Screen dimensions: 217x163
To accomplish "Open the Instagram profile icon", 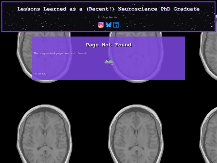I will (101, 25).
